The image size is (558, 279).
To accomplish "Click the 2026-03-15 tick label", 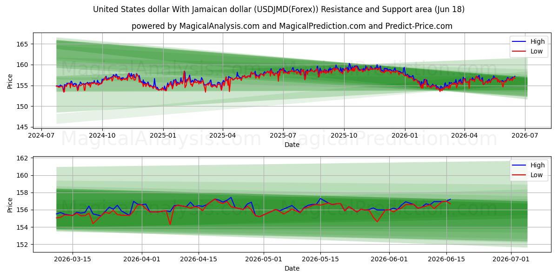I will tap(72, 259).
